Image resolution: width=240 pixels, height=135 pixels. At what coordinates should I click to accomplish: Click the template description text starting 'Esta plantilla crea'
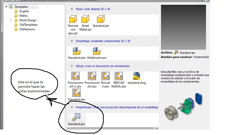(x=185, y=77)
